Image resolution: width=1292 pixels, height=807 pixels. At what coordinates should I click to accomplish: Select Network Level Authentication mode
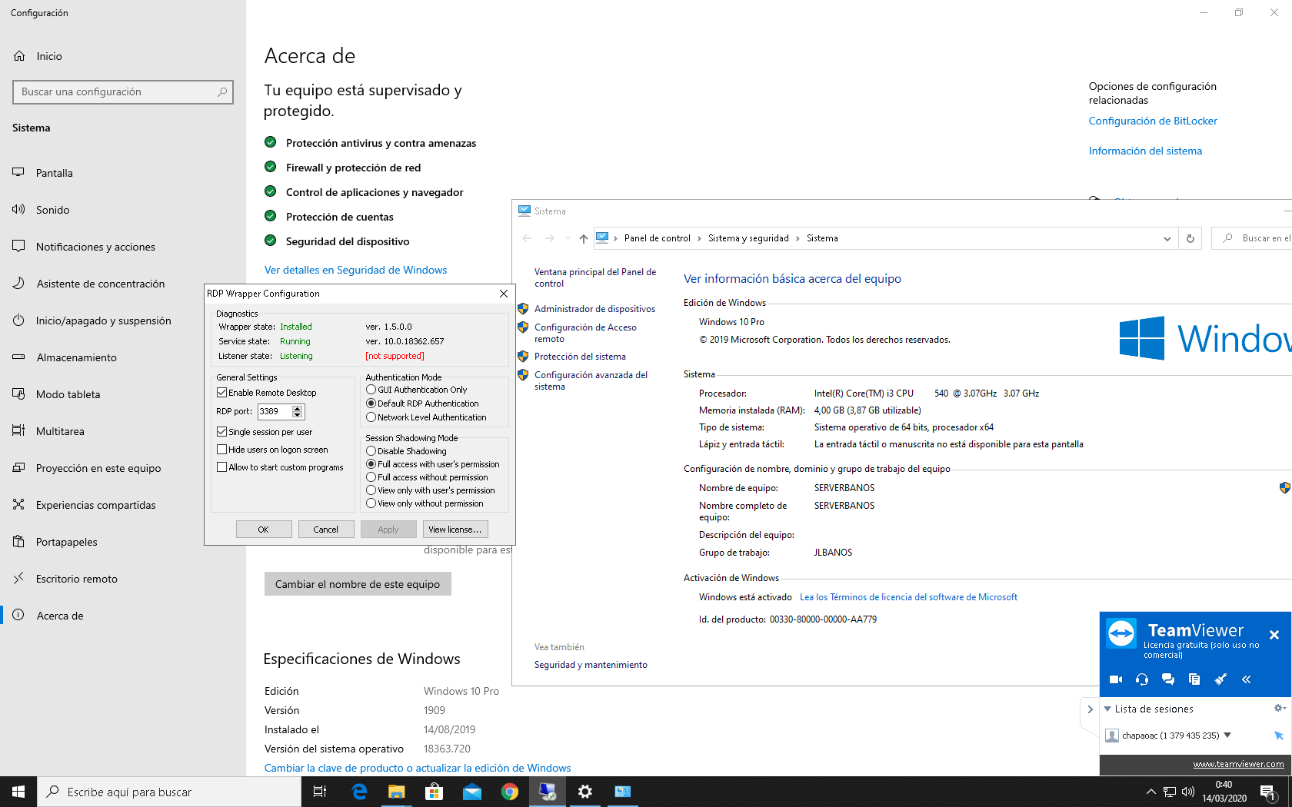coord(371,417)
